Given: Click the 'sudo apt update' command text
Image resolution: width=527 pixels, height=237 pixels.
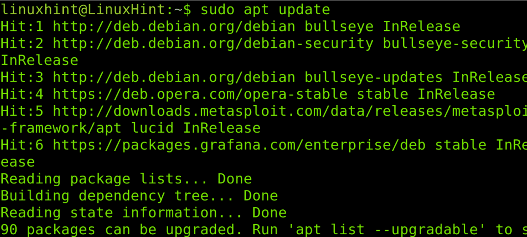Looking at the screenshot, I should (x=265, y=10).
